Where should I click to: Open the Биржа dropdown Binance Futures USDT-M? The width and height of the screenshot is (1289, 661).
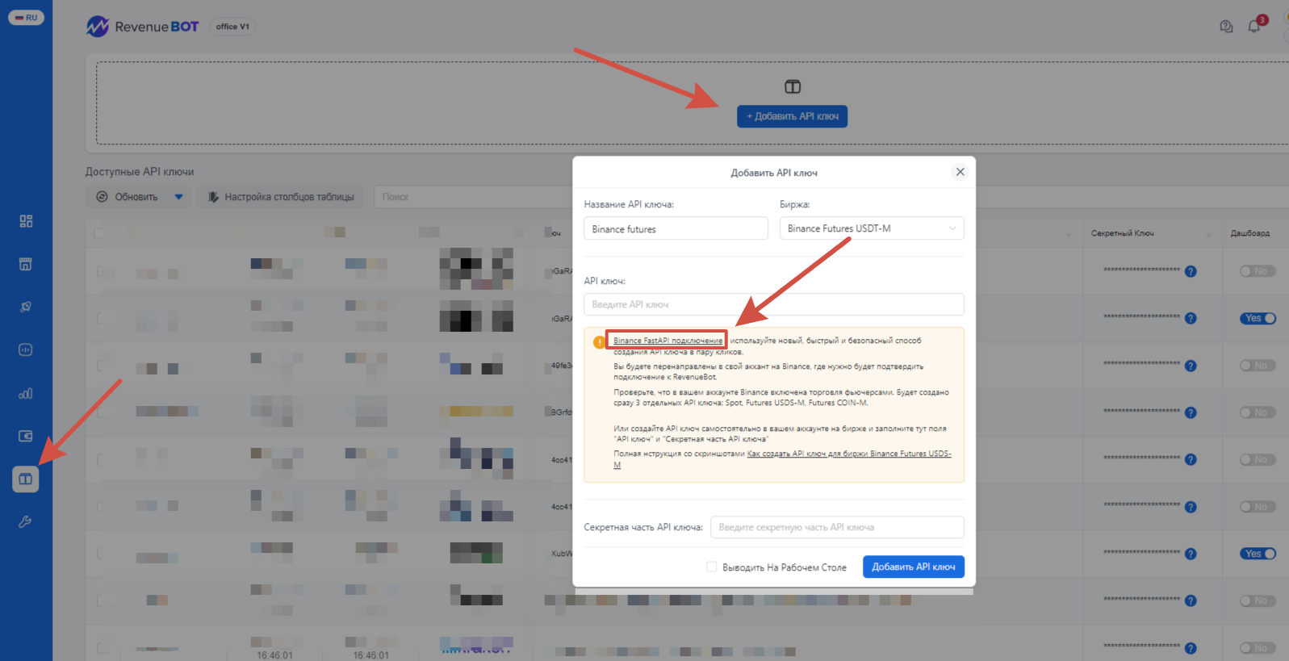[872, 228]
